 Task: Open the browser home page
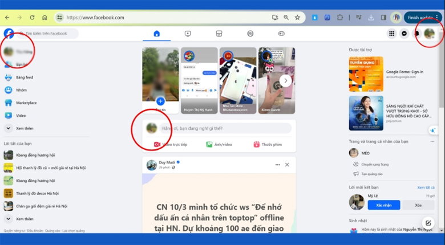pos(44,18)
